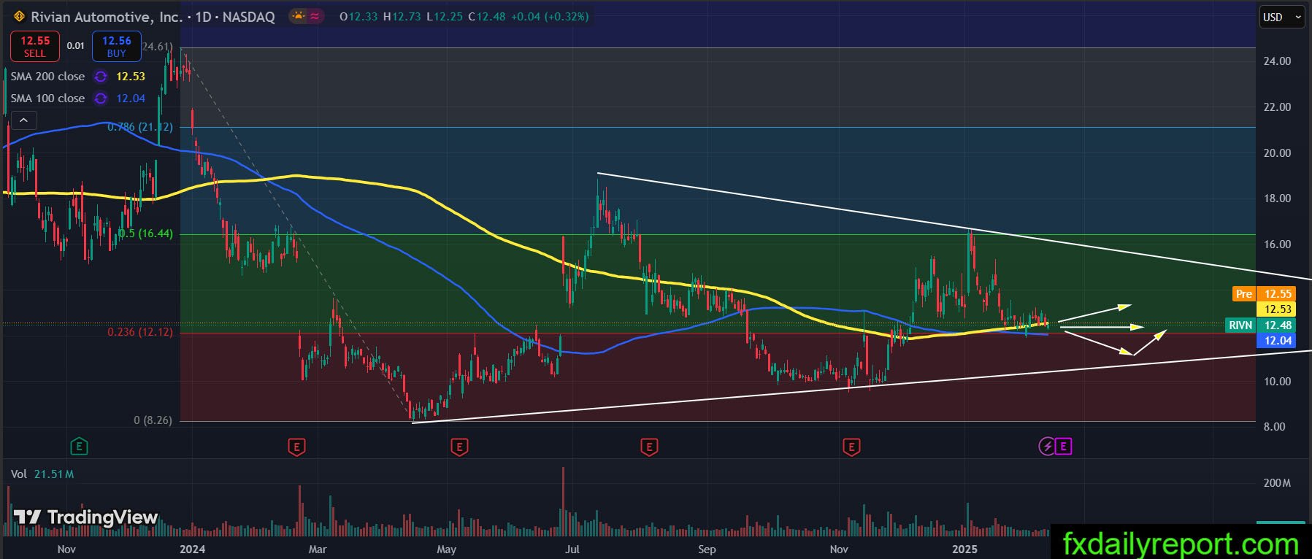Click the 2025 label on the time axis
Image resolution: width=1312 pixels, height=559 pixels.
[964, 549]
